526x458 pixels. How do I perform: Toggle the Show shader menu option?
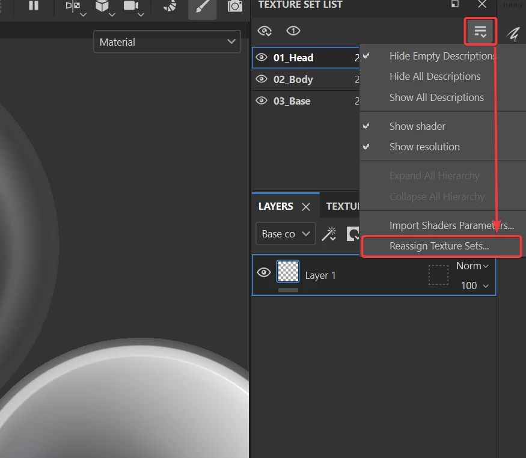pos(443,126)
